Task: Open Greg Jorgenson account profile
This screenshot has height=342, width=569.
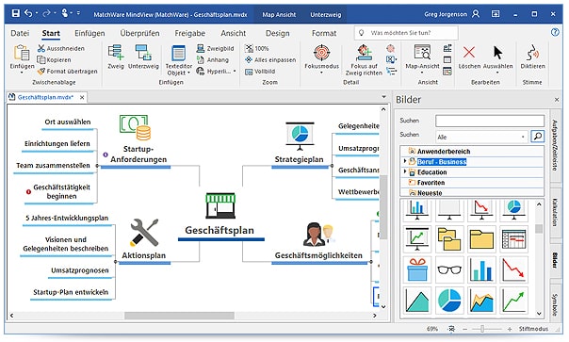Action: point(452,14)
